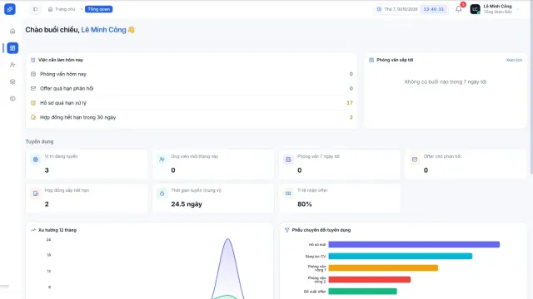The image size is (533, 299).
Task: Click the Offer chờ phản hồi card icon
Action: [x=415, y=159]
